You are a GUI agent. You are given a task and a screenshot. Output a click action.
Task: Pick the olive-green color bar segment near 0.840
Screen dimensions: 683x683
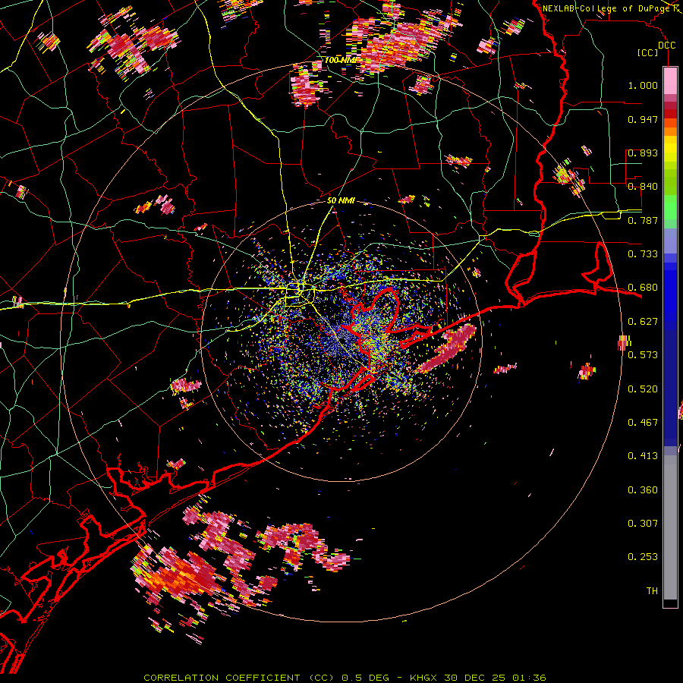pyautogui.click(x=670, y=182)
